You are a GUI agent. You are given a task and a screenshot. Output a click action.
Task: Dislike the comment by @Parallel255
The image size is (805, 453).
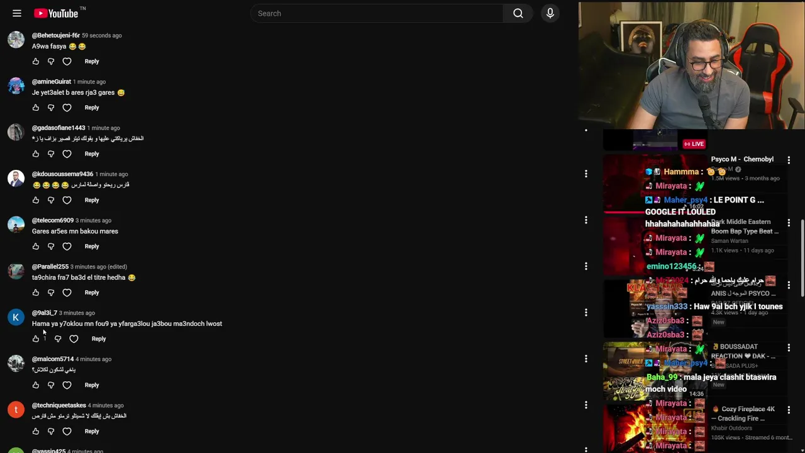tap(51, 293)
